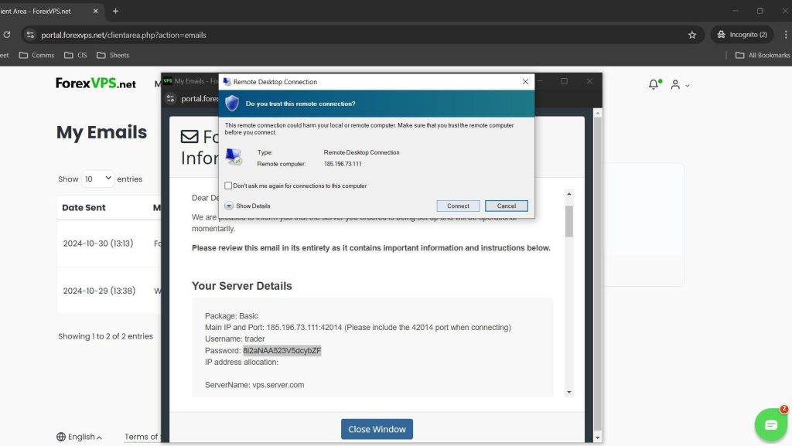Open the CIS bookmarks folder
This screenshot has height=446, width=792.
pos(76,55)
